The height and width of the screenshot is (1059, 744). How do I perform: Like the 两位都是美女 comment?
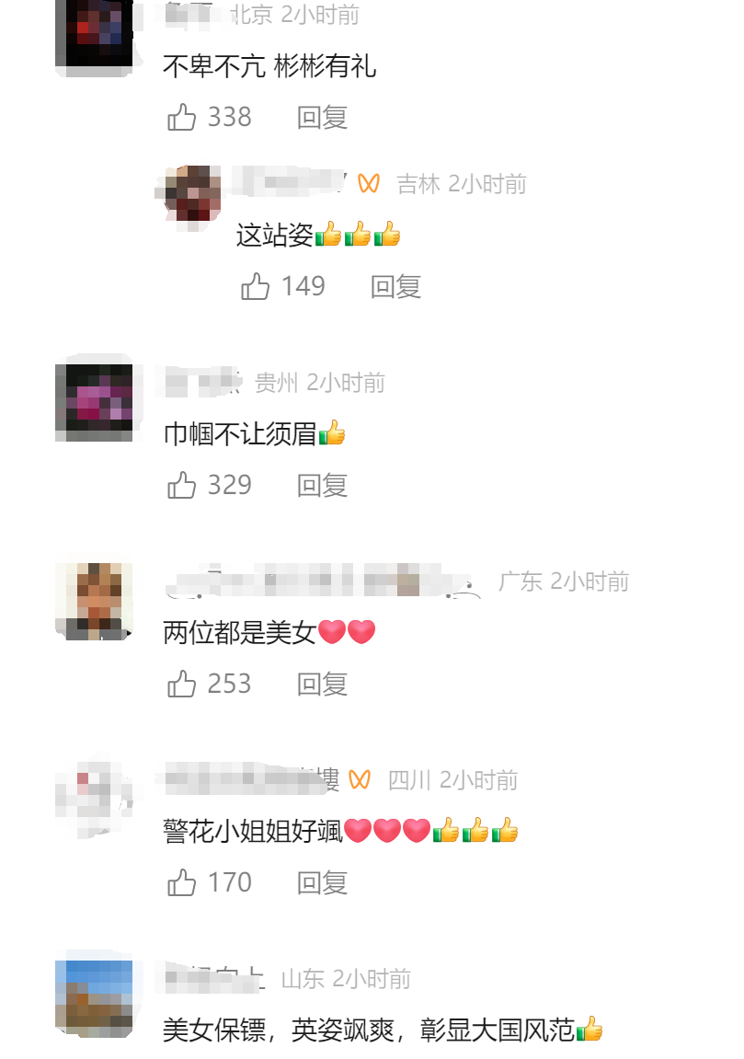click(x=181, y=685)
